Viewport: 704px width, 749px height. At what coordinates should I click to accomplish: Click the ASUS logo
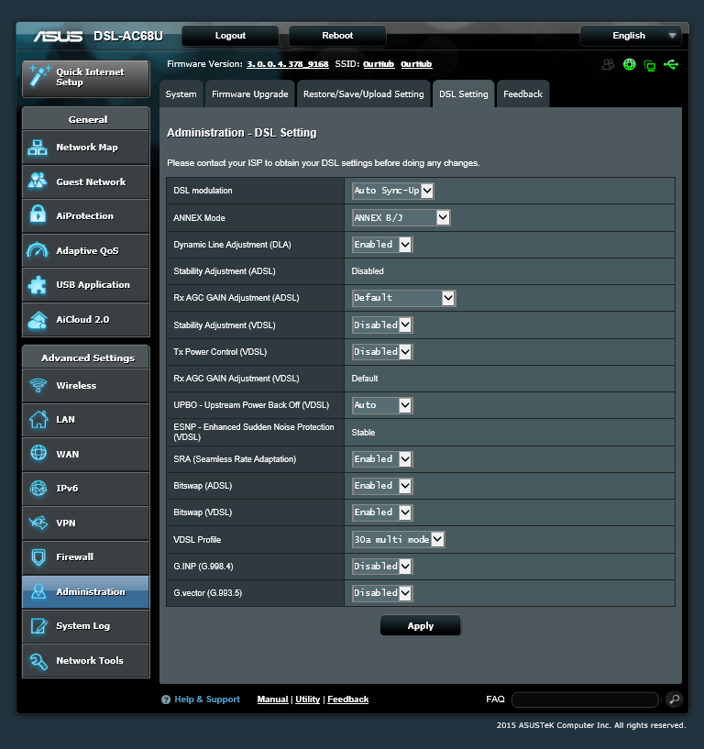pyautogui.click(x=58, y=37)
